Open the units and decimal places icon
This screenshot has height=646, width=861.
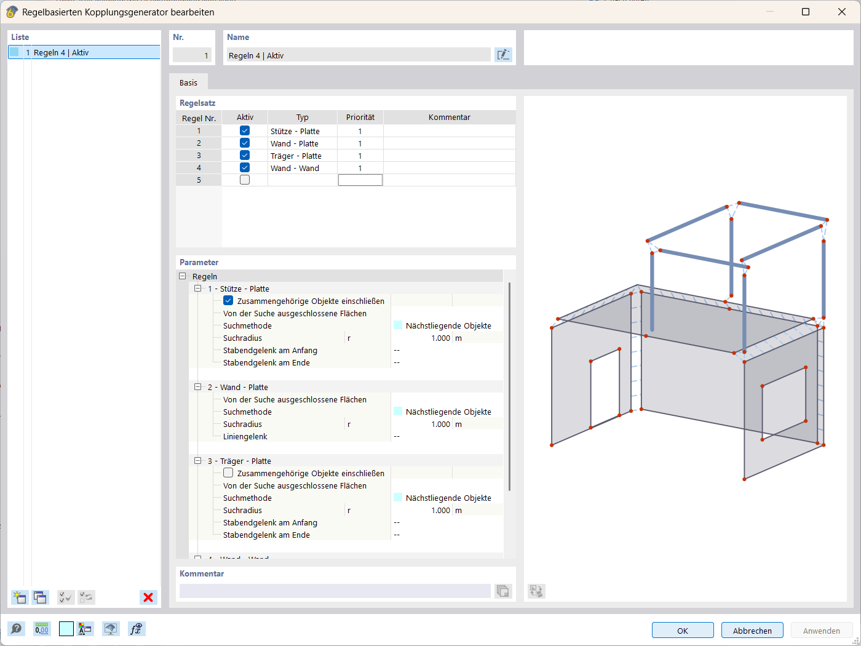(42, 629)
